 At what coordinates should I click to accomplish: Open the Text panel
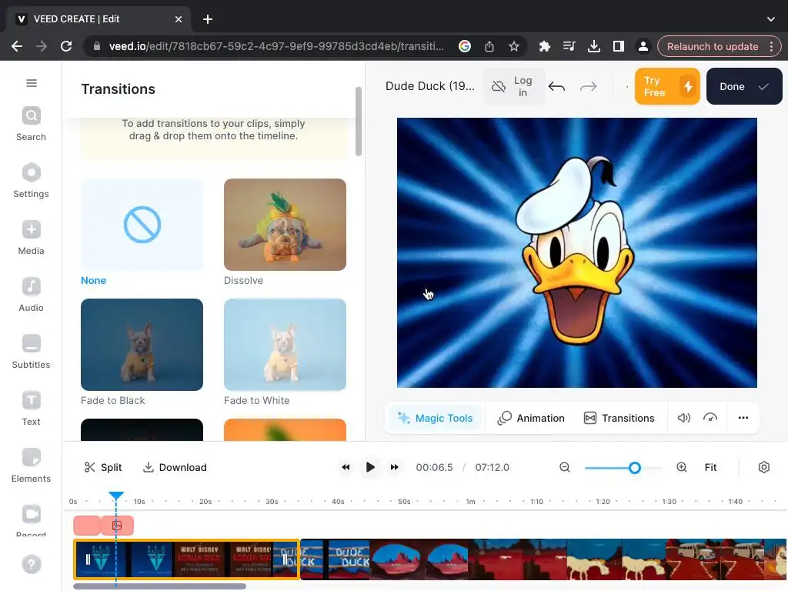(x=31, y=409)
